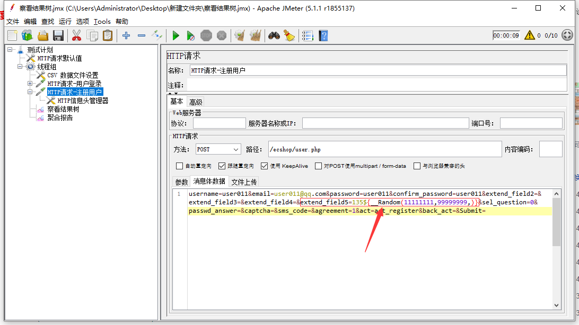Click the body data scrollbar up arrow
Image resolution: width=579 pixels, height=325 pixels.
[x=557, y=193]
